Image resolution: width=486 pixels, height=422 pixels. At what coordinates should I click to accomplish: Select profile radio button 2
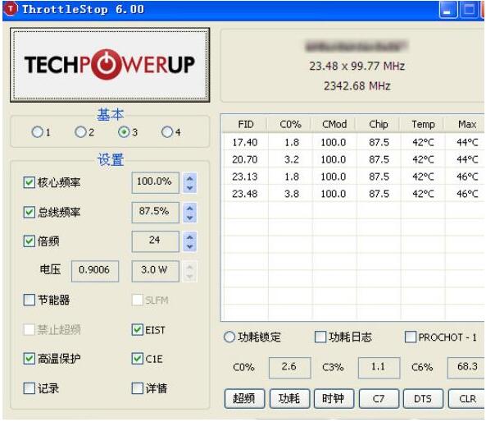(x=80, y=132)
